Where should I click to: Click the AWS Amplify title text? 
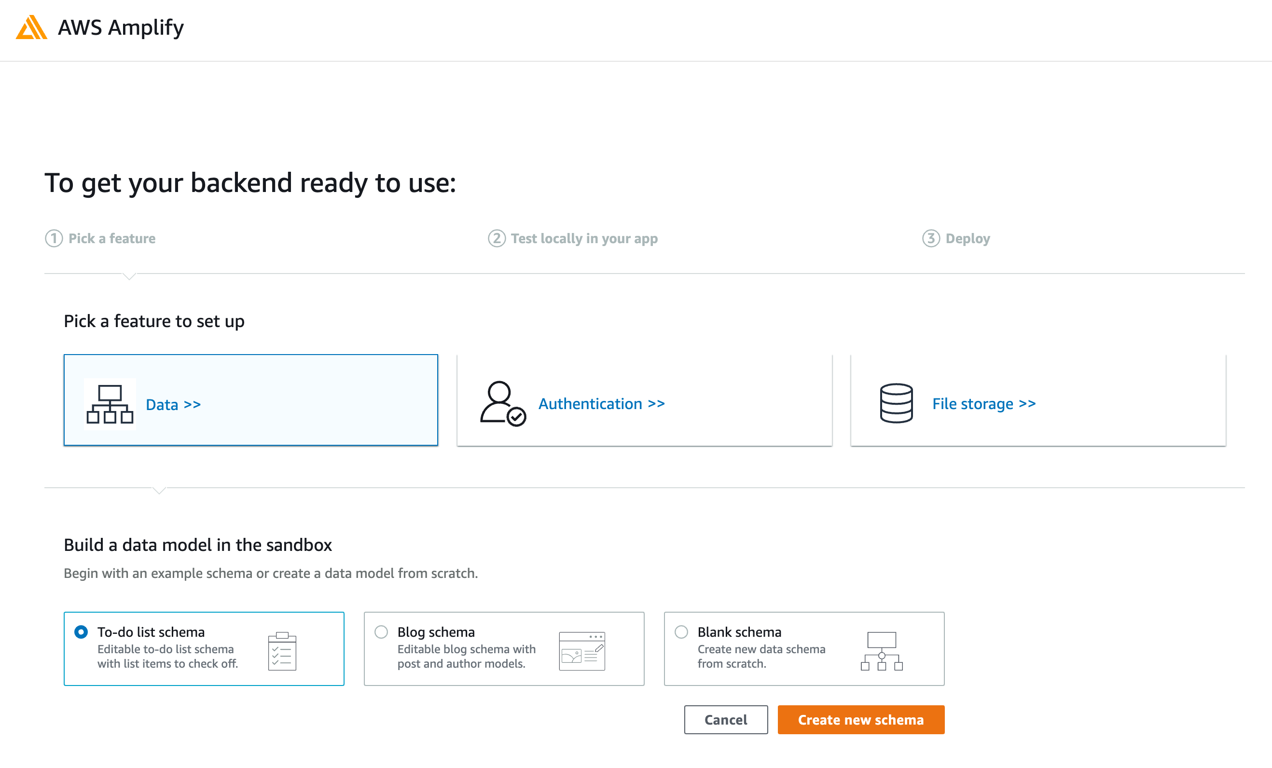coord(121,27)
